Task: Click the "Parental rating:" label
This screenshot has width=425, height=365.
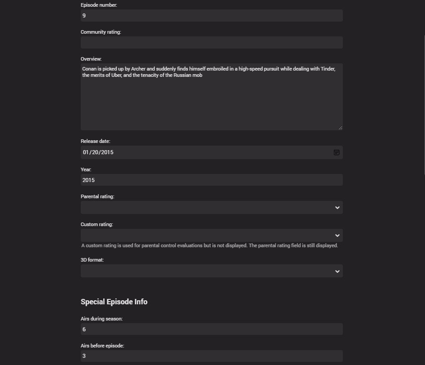Action: [97, 197]
